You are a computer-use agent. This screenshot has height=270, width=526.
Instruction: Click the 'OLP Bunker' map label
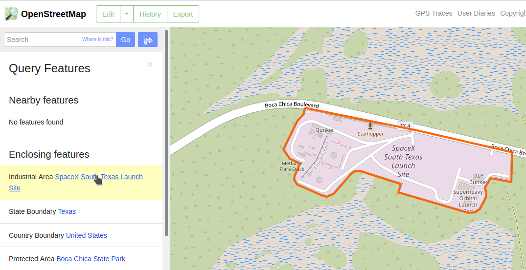478,179
